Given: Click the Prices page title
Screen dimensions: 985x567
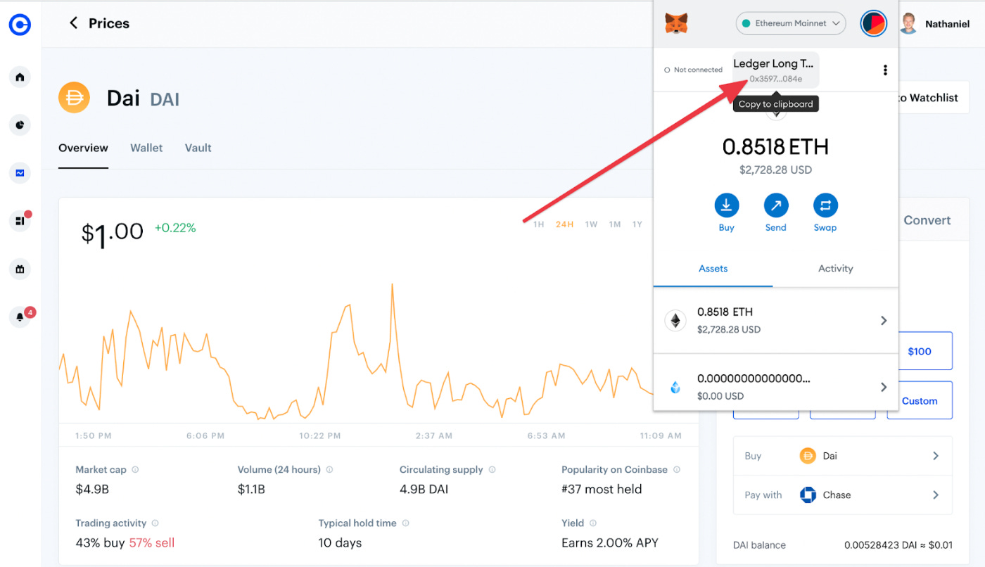Looking at the screenshot, I should point(109,23).
